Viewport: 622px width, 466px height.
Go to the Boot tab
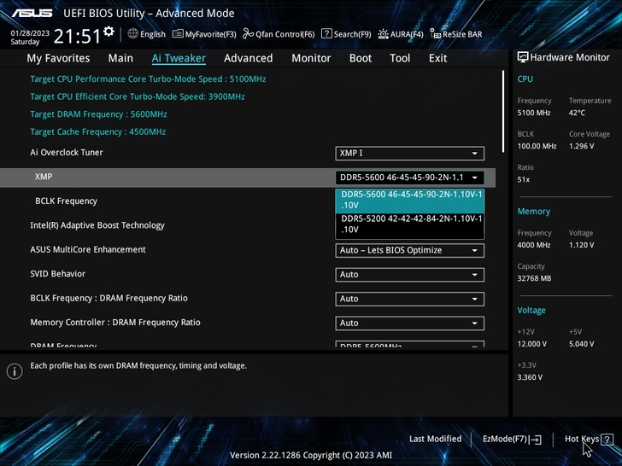click(361, 58)
